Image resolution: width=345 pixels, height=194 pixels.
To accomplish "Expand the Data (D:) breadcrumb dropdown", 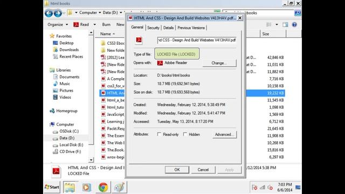I will (x=121, y=13).
